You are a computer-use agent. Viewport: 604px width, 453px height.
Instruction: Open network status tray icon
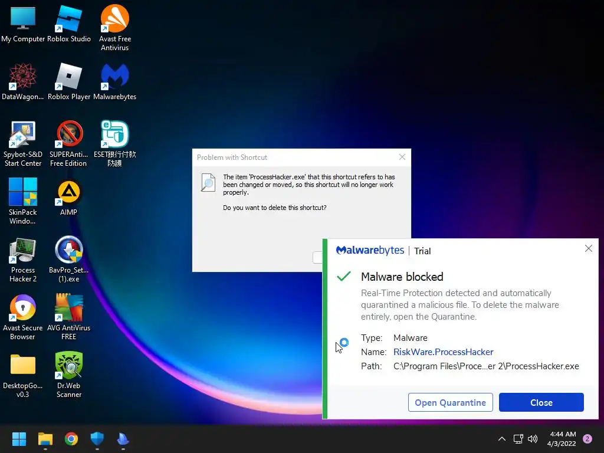pos(518,439)
